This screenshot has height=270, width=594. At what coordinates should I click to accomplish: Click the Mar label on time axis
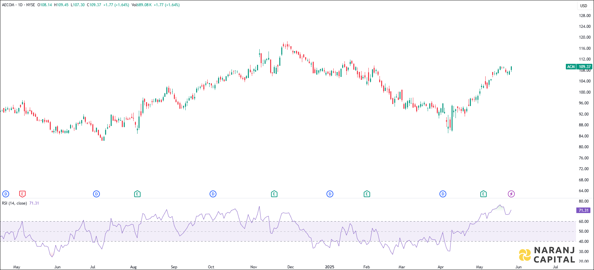(x=402, y=267)
